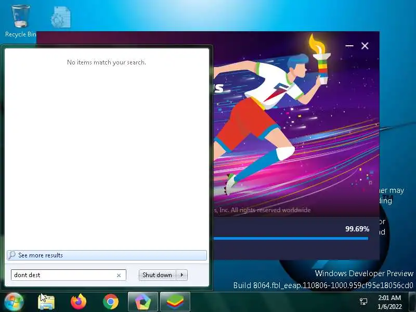The image size is (416, 312).
Task: Switch to the BlueStacks taskbar button
Action: (x=175, y=302)
